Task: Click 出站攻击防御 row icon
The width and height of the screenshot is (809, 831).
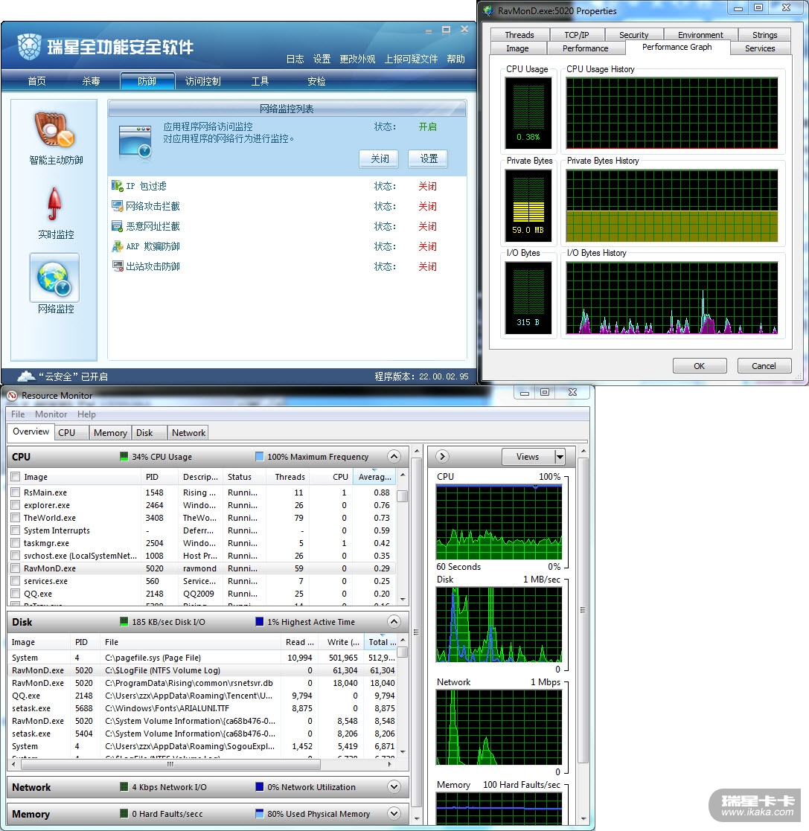Action: (x=117, y=266)
